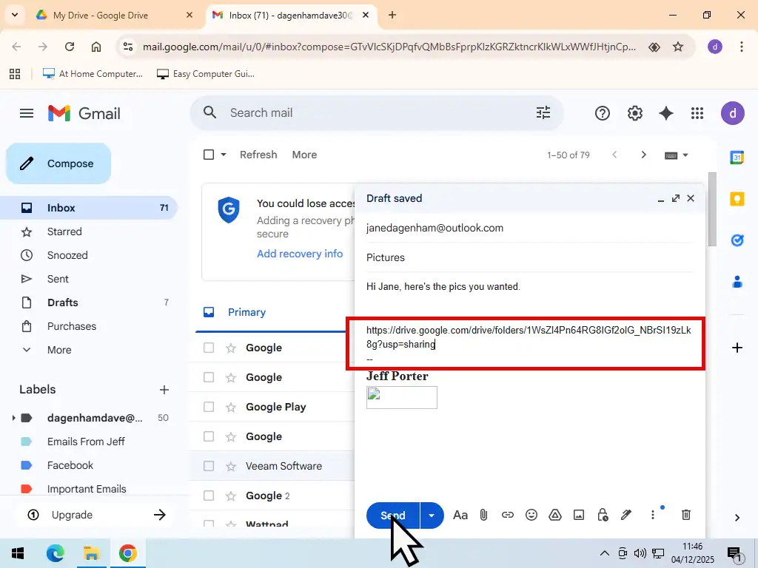Image resolution: width=758 pixels, height=568 pixels.
Task: Check the Veeam Software email checkbox
Action: pyautogui.click(x=208, y=466)
